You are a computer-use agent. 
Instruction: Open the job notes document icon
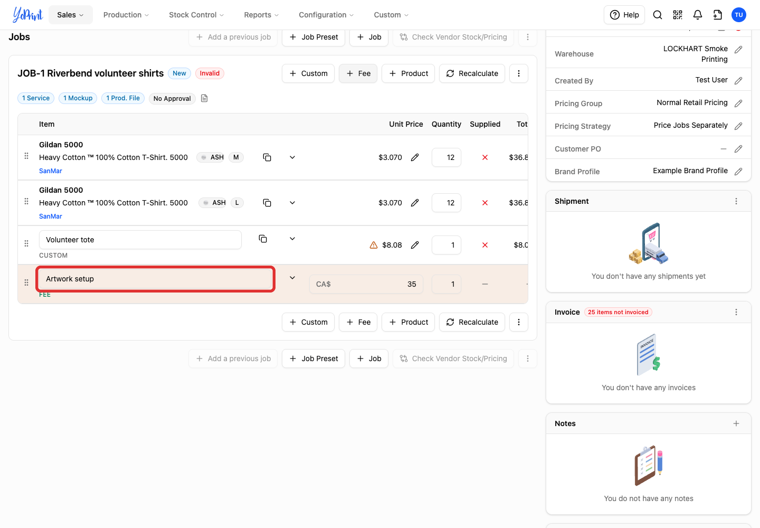(x=204, y=98)
